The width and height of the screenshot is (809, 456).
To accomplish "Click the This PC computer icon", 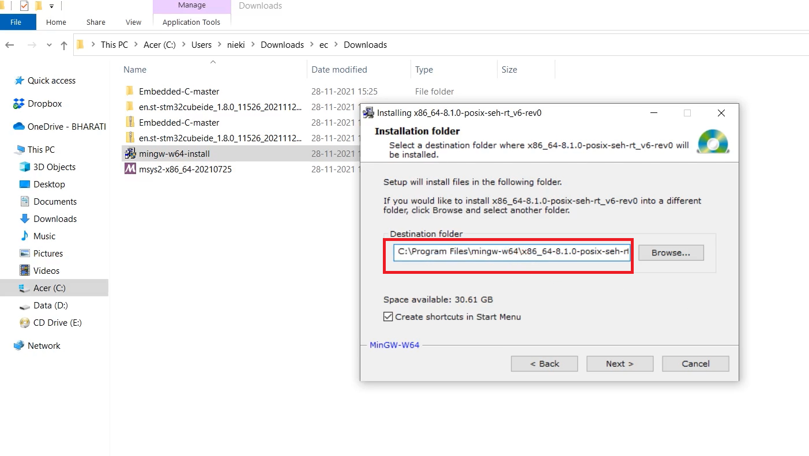I will click(x=20, y=149).
